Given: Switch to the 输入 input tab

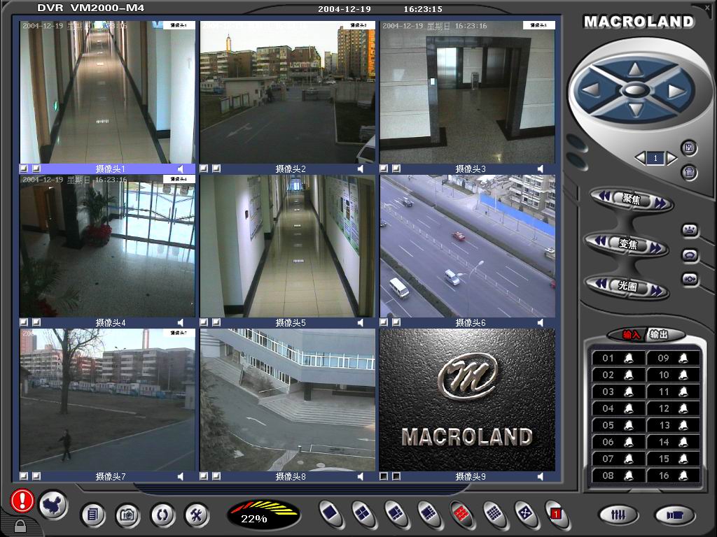Looking at the screenshot, I should tap(630, 335).
